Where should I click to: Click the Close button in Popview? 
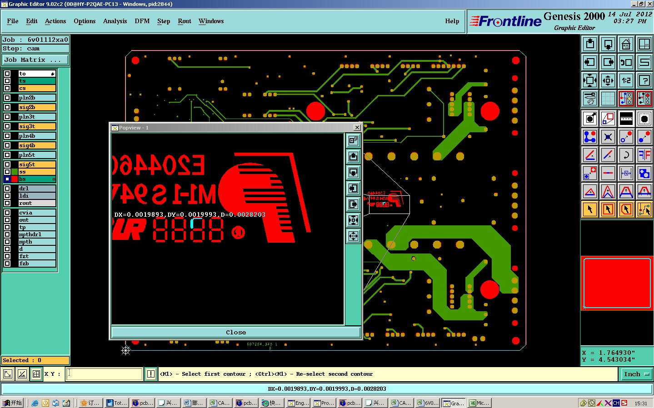click(x=236, y=333)
